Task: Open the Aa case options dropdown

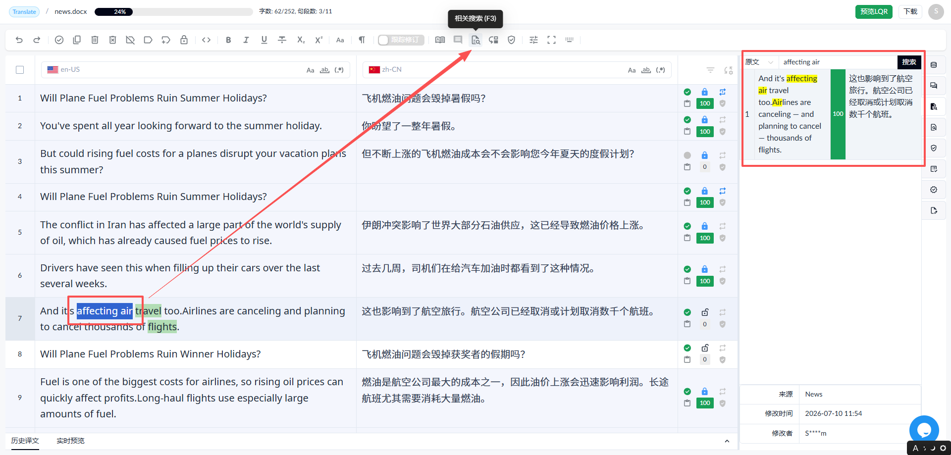Action: 340,40
